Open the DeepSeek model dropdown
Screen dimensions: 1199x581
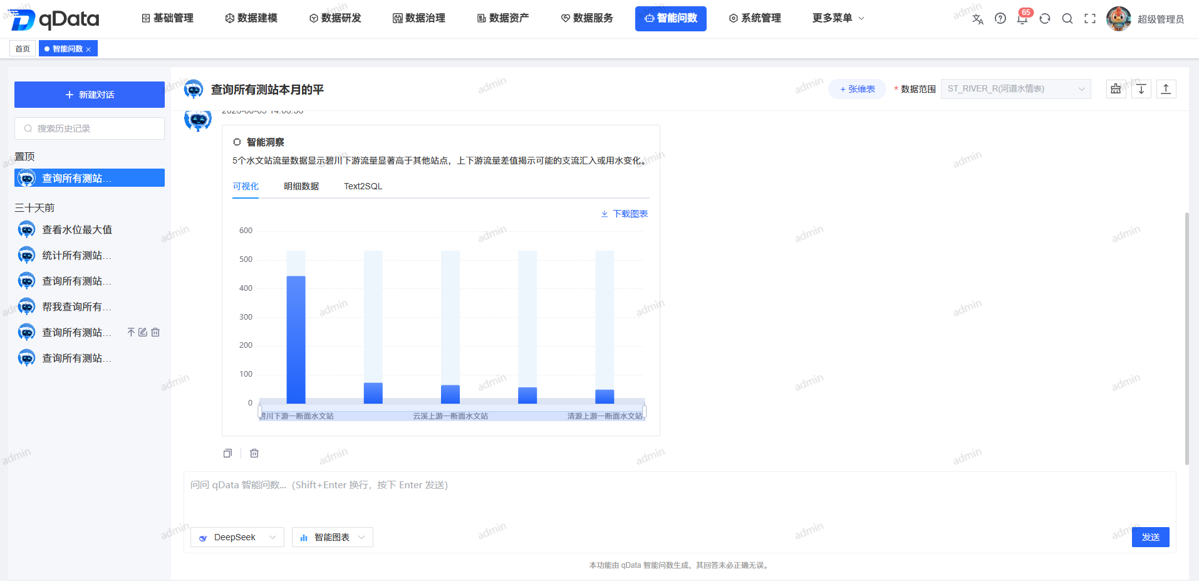click(x=237, y=537)
